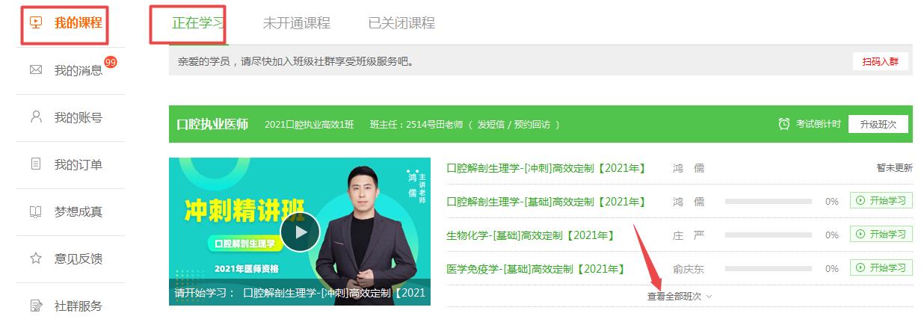Switch to 已关闭课程 tab
This screenshot has height=322, width=924.
tap(401, 23)
